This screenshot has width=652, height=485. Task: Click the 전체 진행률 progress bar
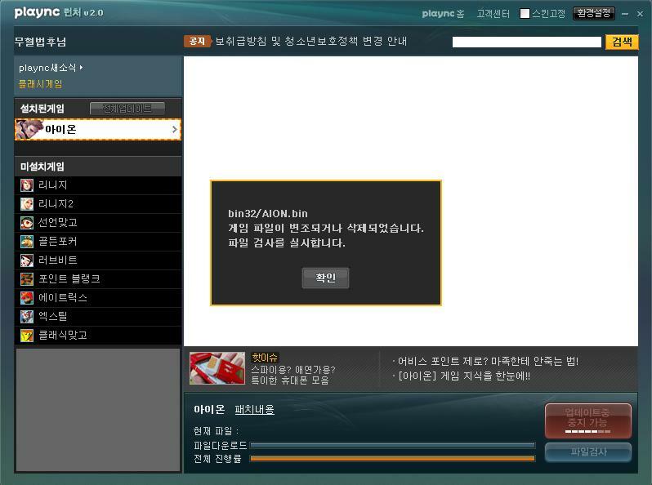(x=392, y=459)
